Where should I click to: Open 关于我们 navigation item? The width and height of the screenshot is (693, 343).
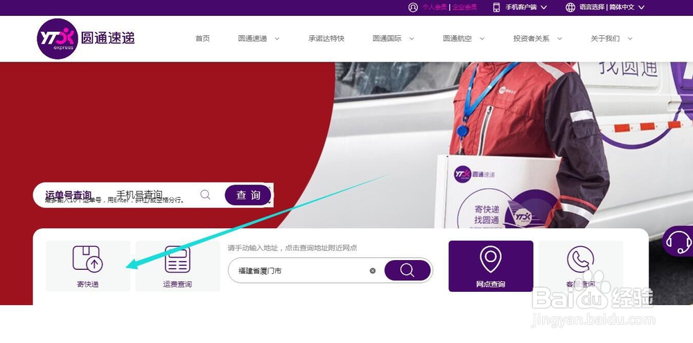605,38
